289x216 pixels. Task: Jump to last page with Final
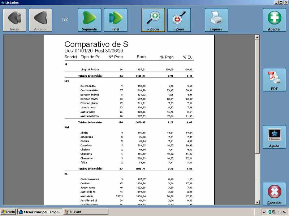(115, 20)
